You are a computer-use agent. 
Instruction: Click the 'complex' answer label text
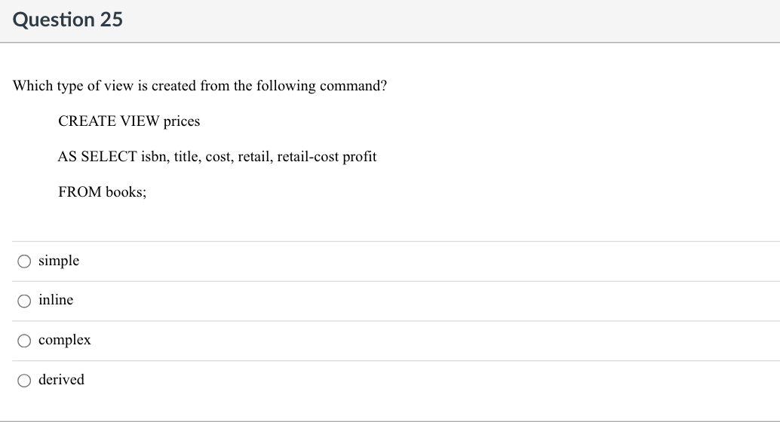65,340
